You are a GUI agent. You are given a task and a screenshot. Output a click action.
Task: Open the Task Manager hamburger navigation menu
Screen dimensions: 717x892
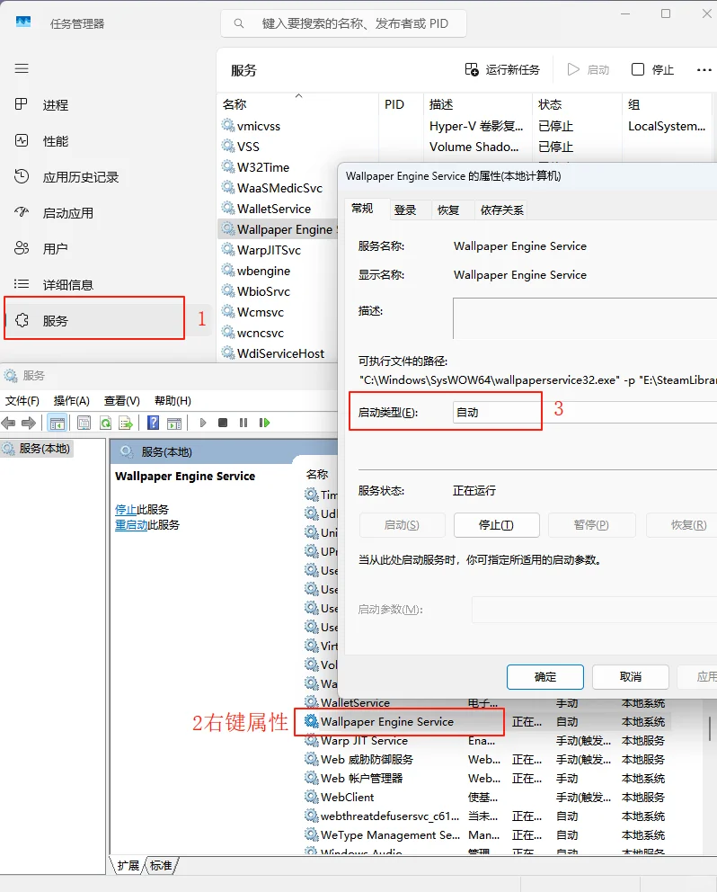pyautogui.click(x=22, y=69)
